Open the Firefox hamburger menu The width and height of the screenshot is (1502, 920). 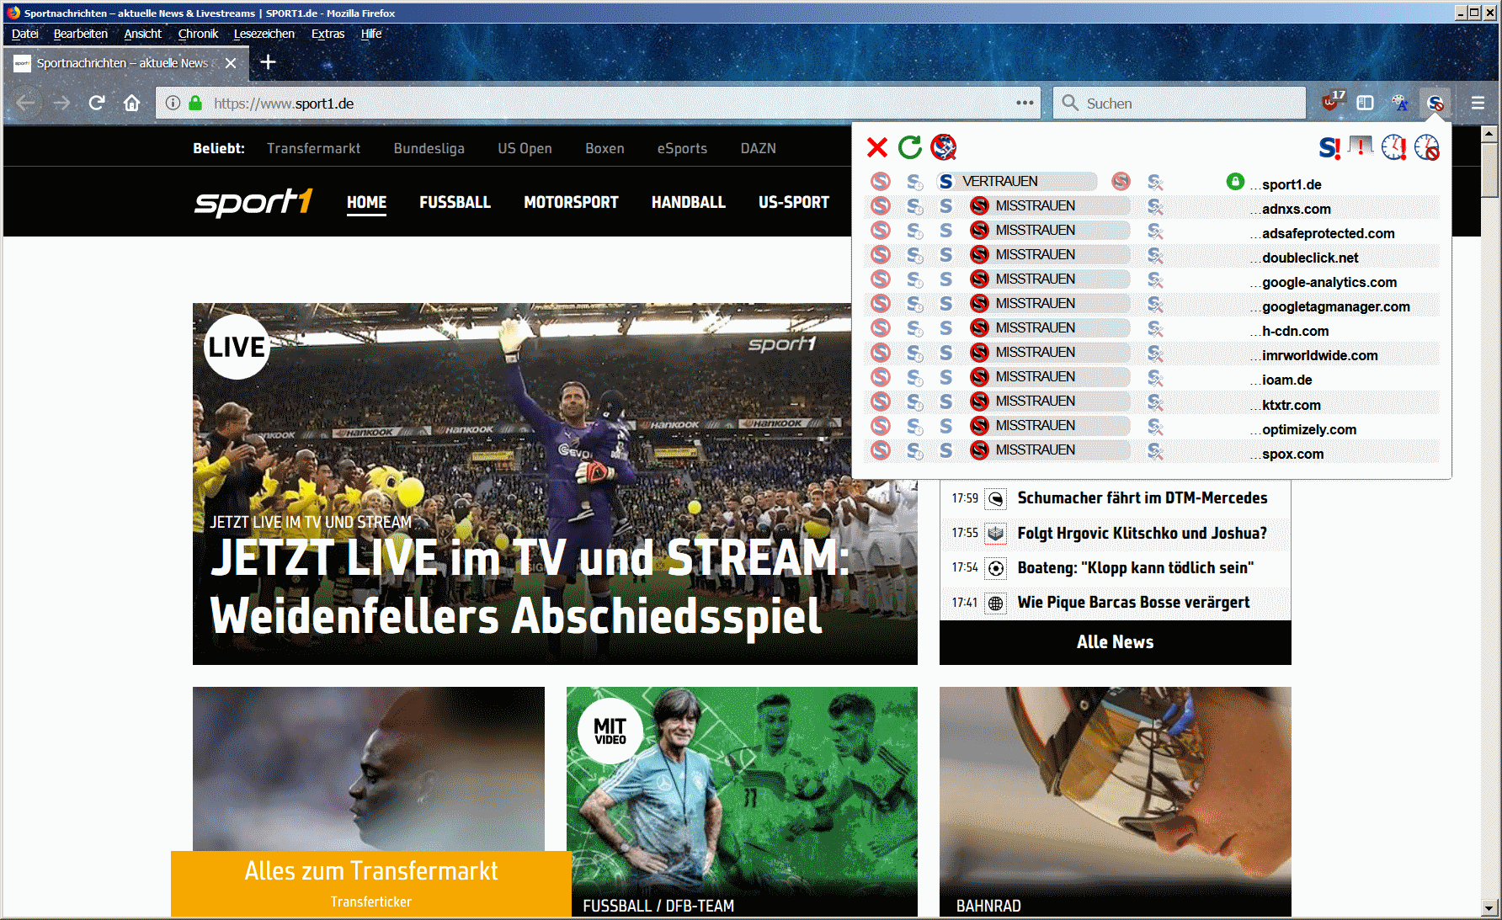coord(1478,103)
